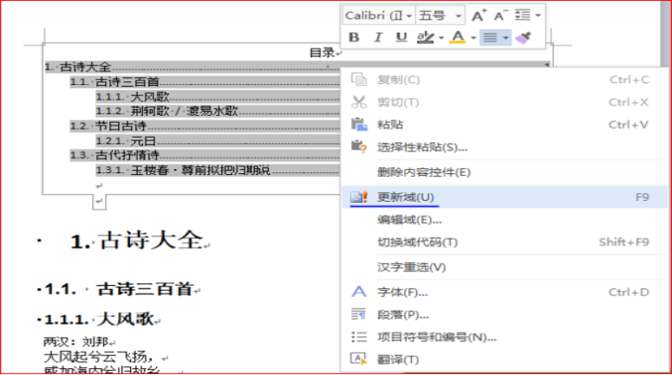Click the paste special icon
The width and height of the screenshot is (672, 375).
pyautogui.click(x=359, y=147)
